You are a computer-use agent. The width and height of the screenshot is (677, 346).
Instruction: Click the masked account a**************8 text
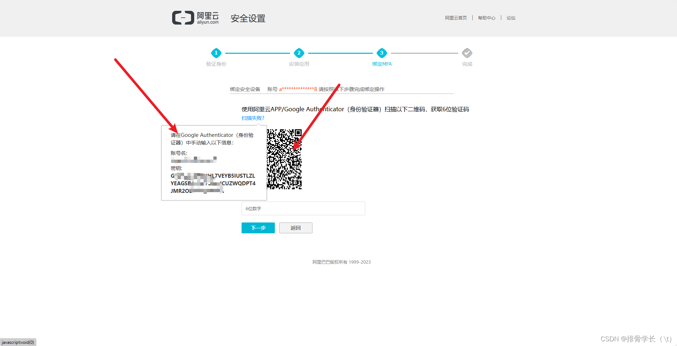pos(298,89)
